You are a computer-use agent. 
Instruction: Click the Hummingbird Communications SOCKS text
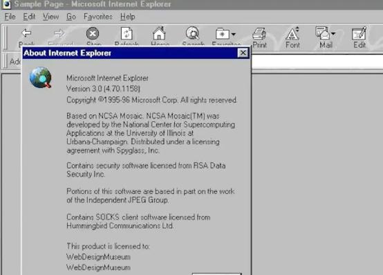138,222
